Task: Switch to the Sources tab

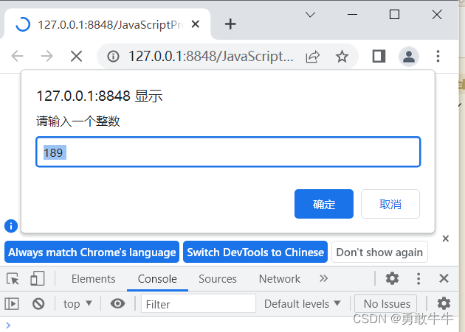Action: click(x=218, y=279)
